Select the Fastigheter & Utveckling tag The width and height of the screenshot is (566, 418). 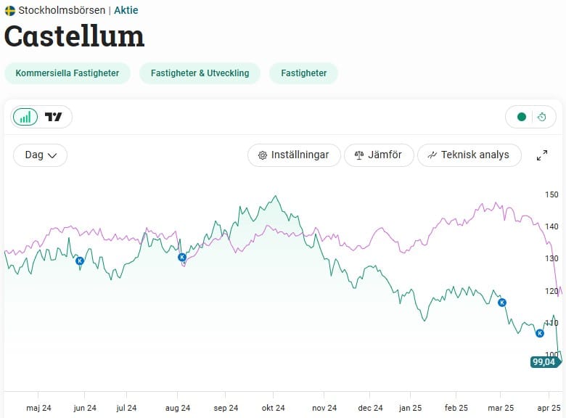coord(200,73)
